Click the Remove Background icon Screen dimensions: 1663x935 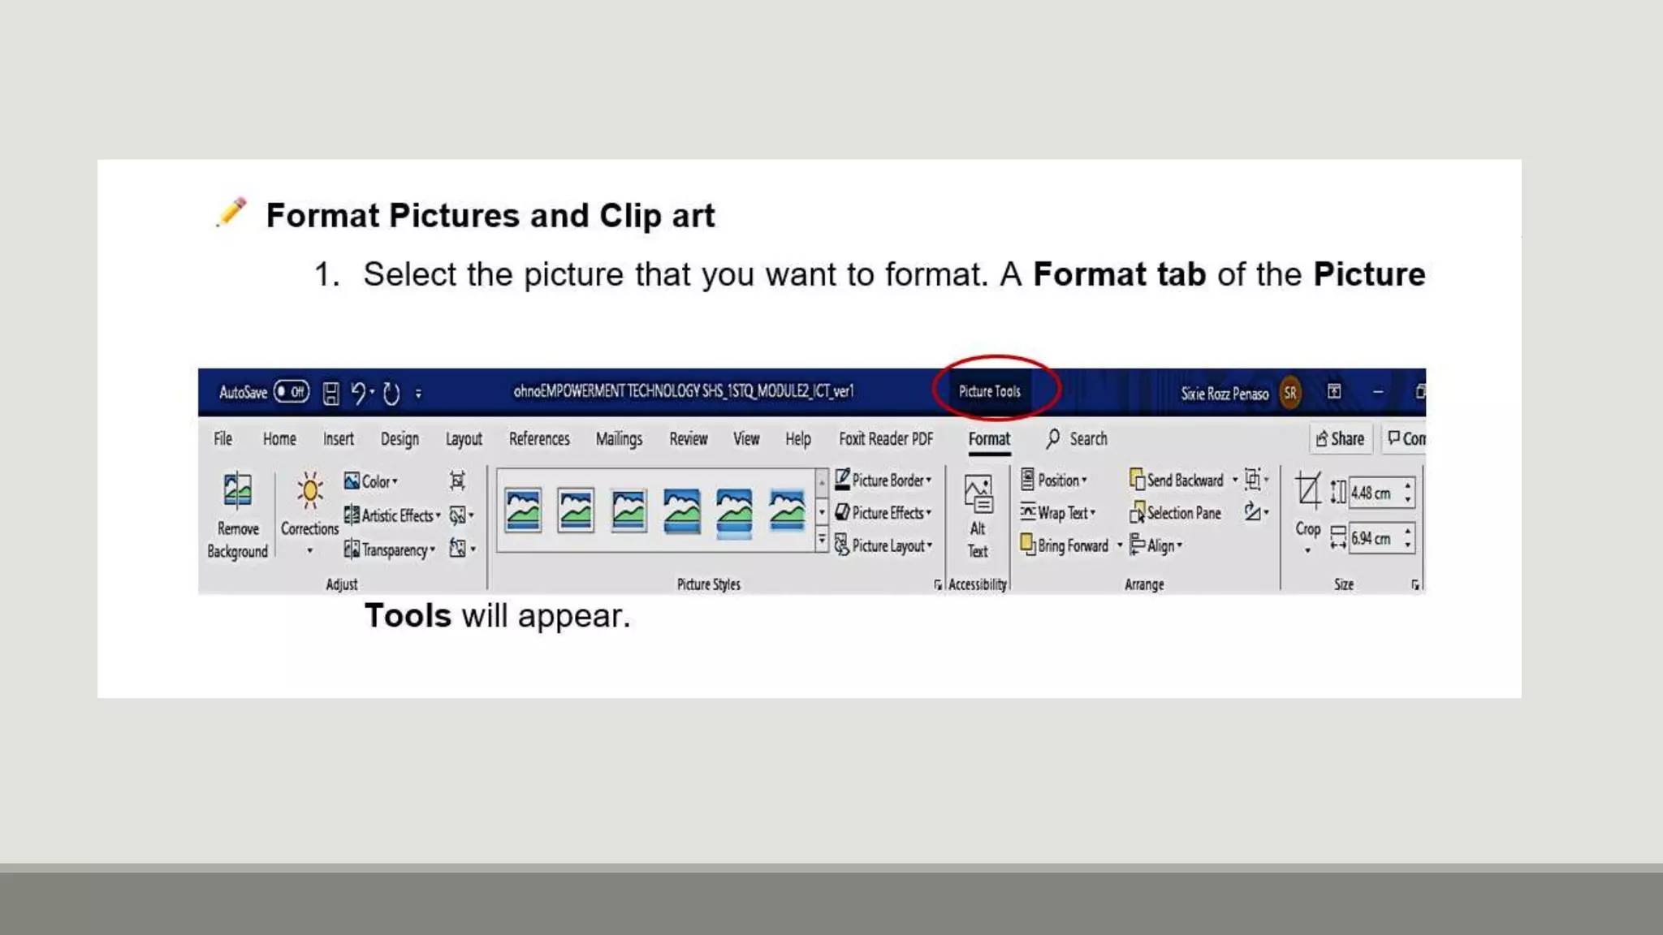pyautogui.click(x=237, y=490)
